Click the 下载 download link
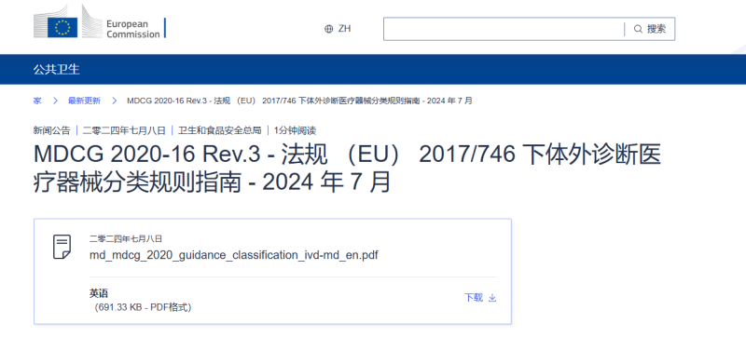The image size is (746, 337). pyautogui.click(x=474, y=298)
